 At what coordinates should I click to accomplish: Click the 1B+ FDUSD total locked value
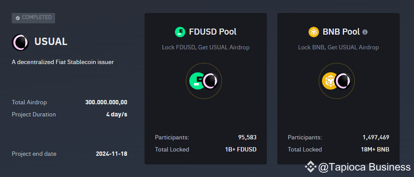coord(239,149)
